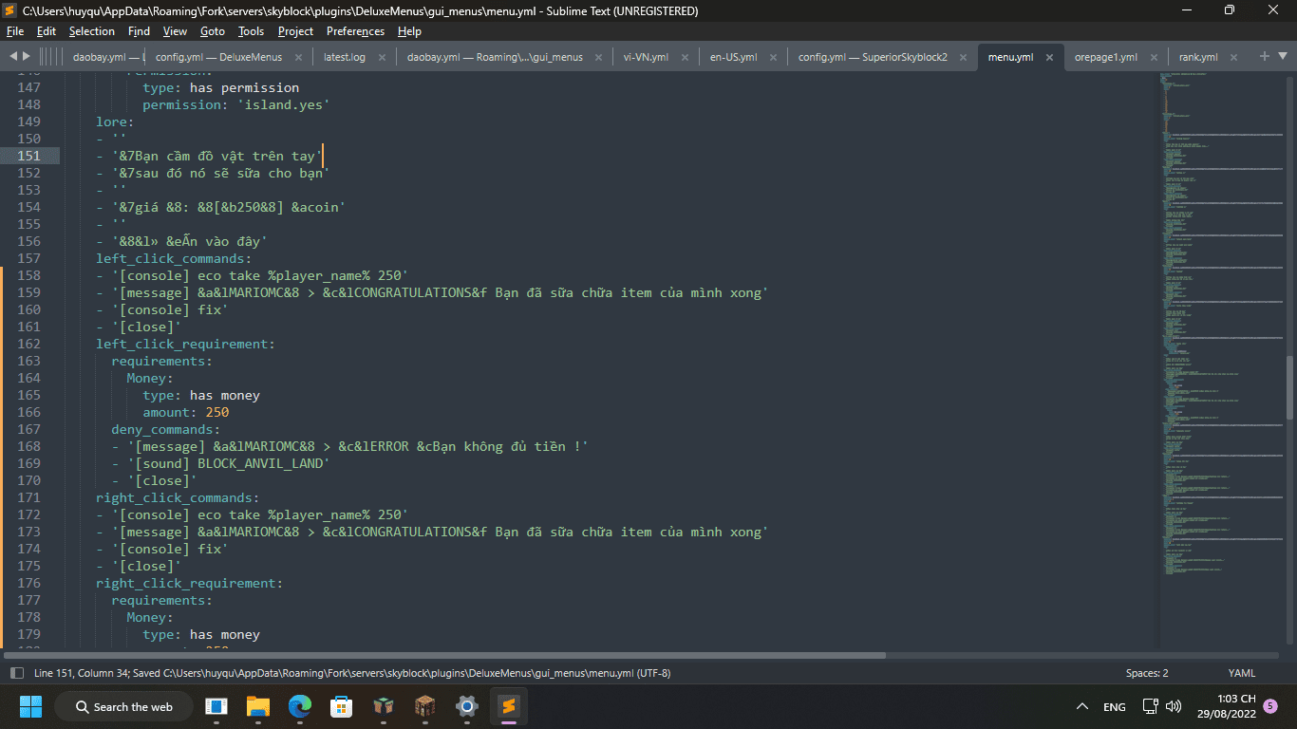Switch to the orepage1.yml tab
This screenshot has height=729, width=1297.
(1105, 57)
